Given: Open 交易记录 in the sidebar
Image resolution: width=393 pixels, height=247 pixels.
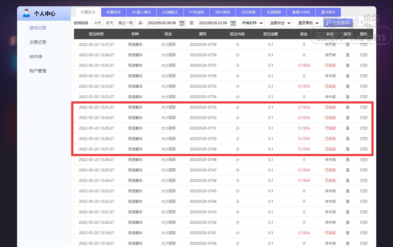Looking at the screenshot, I should (38, 42).
